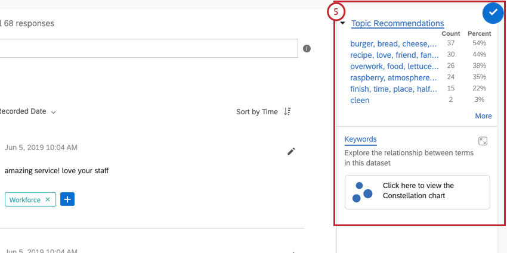Remove the Workforce tag with its X
The height and width of the screenshot is (253, 507).
point(48,199)
